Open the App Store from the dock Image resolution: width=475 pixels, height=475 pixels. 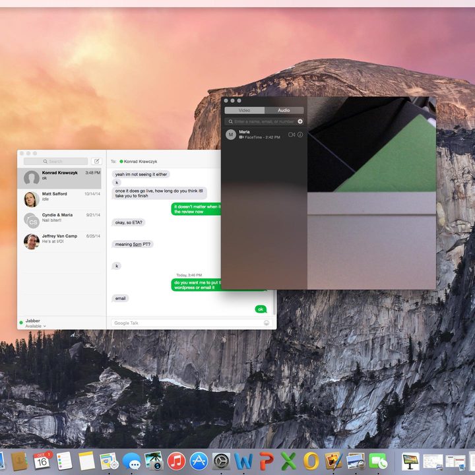pos(199,461)
